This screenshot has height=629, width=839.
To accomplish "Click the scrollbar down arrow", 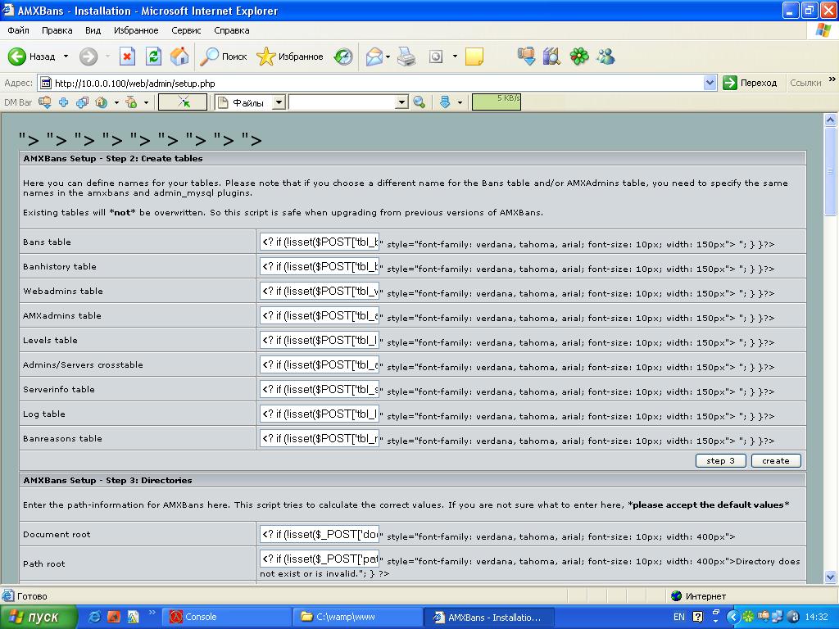I will coord(831,577).
